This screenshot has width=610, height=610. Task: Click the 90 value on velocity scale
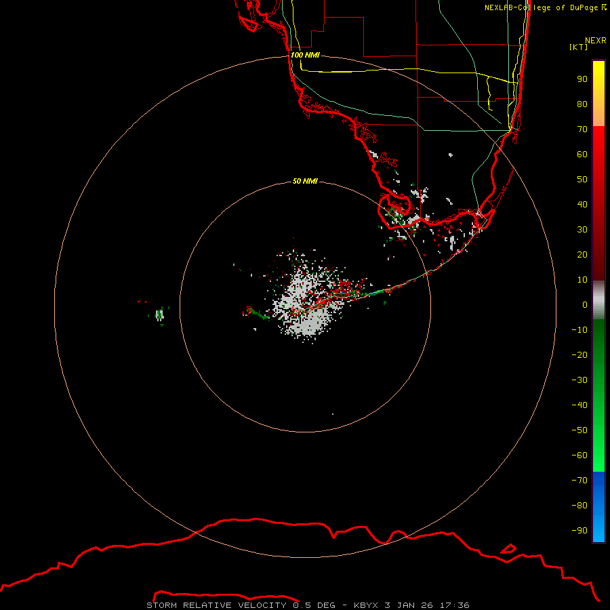[582, 79]
